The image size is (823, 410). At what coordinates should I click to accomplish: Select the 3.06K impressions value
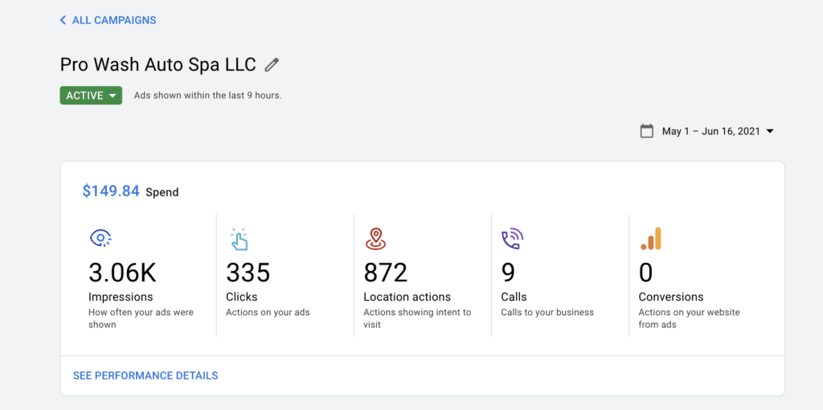click(122, 273)
